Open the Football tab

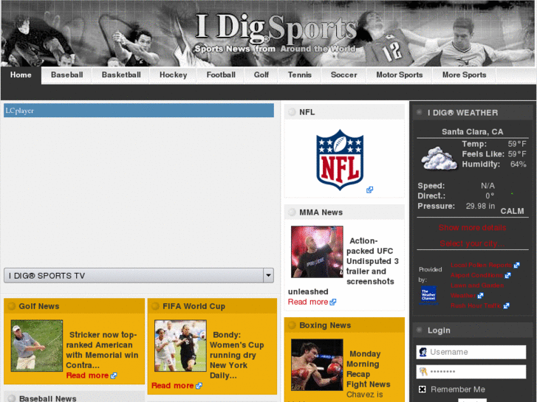[221, 75]
